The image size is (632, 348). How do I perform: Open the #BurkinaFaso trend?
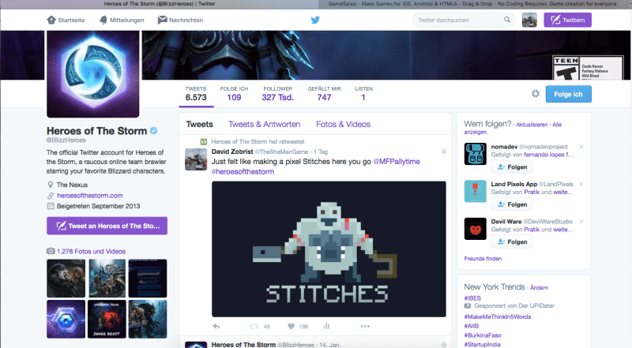[x=483, y=335]
